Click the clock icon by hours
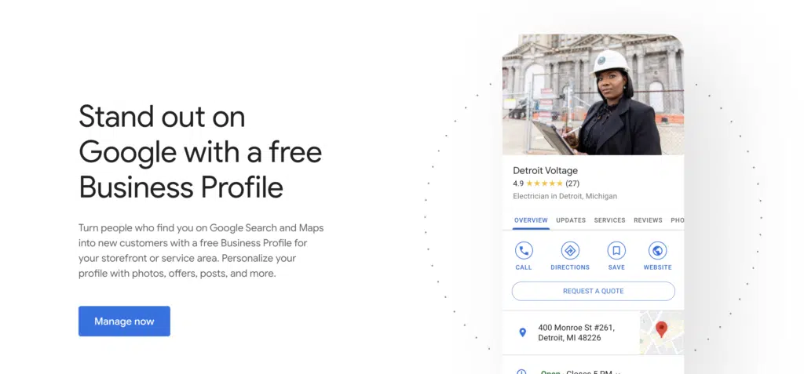Image resolution: width=804 pixels, height=374 pixels. point(523,372)
